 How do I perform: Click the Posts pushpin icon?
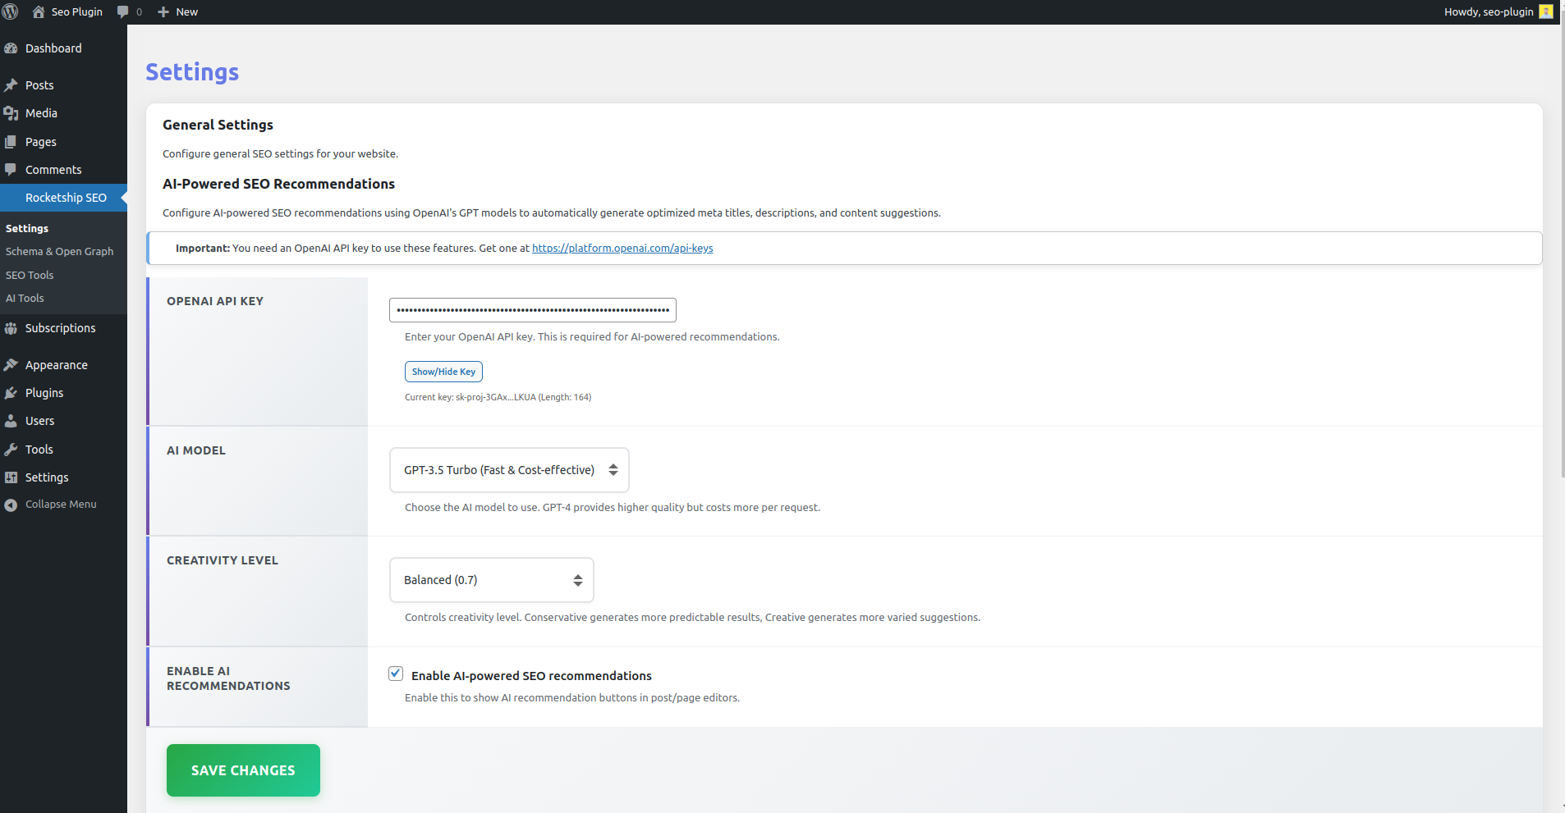click(x=11, y=85)
